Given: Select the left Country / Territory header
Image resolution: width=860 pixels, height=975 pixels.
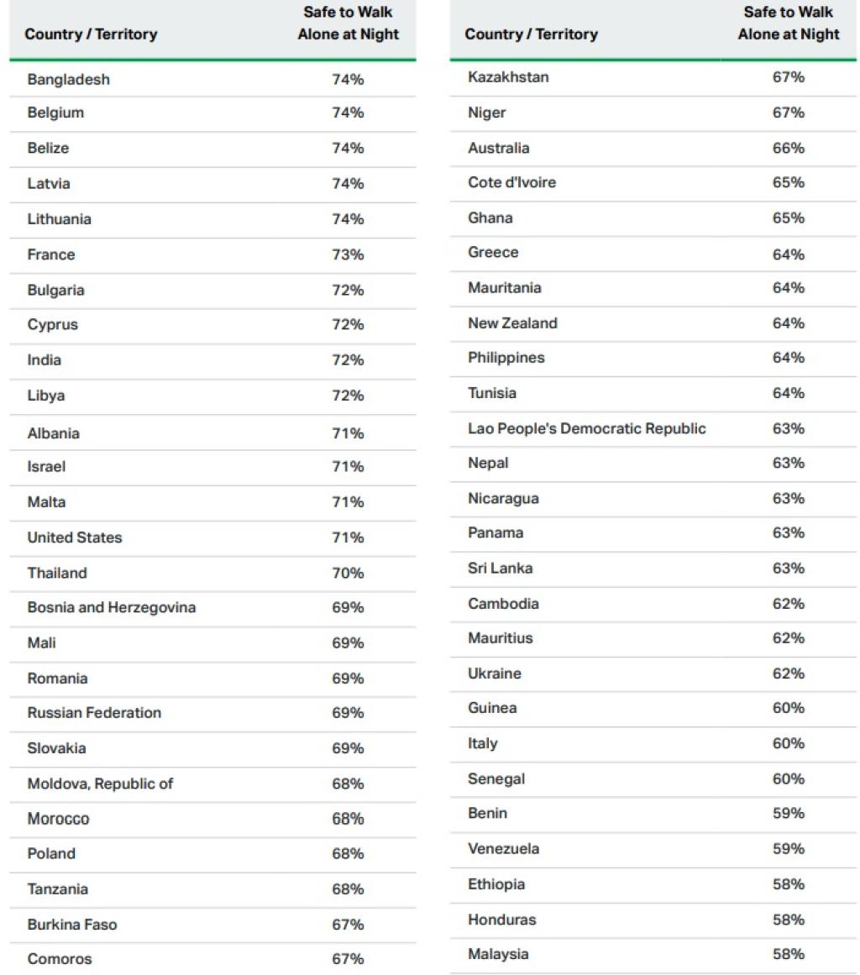Looking at the screenshot, I should 91,34.
